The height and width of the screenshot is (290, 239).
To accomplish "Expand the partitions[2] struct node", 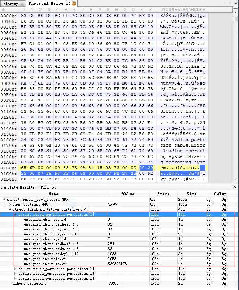I will [15, 273].
